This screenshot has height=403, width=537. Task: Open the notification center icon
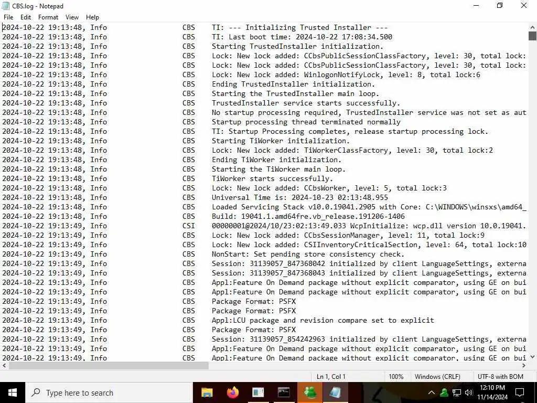[520, 393]
